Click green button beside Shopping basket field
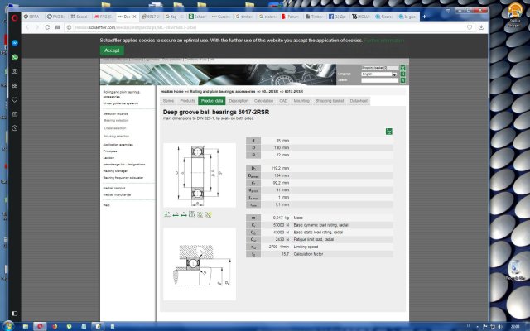The width and height of the screenshot is (530, 331). click(x=402, y=68)
